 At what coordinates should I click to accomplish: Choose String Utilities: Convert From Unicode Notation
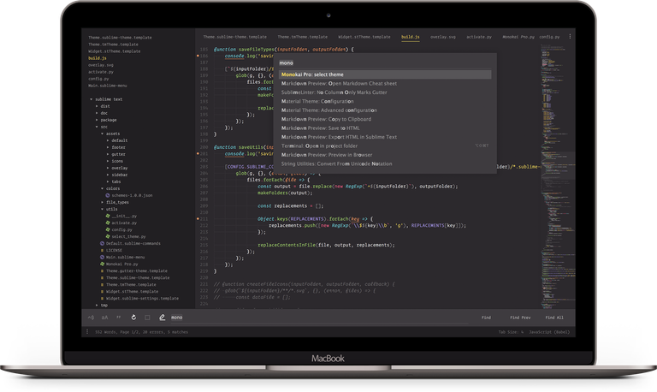pos(385,164)
